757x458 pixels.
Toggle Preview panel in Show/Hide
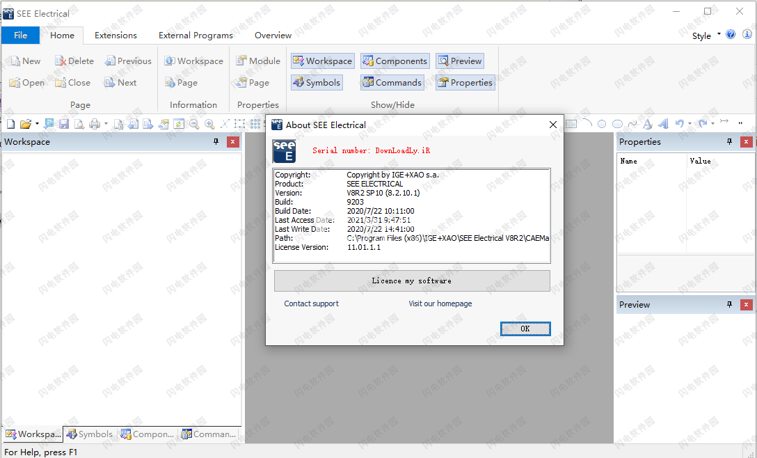coord(460,61)
